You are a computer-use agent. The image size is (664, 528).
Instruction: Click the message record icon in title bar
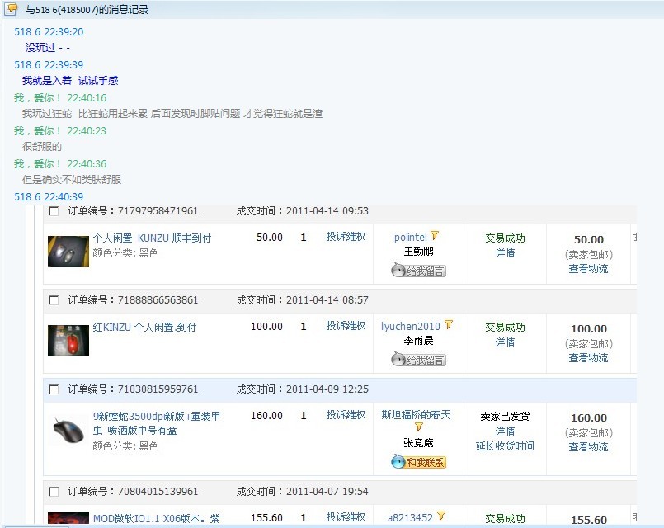point(11,8)
